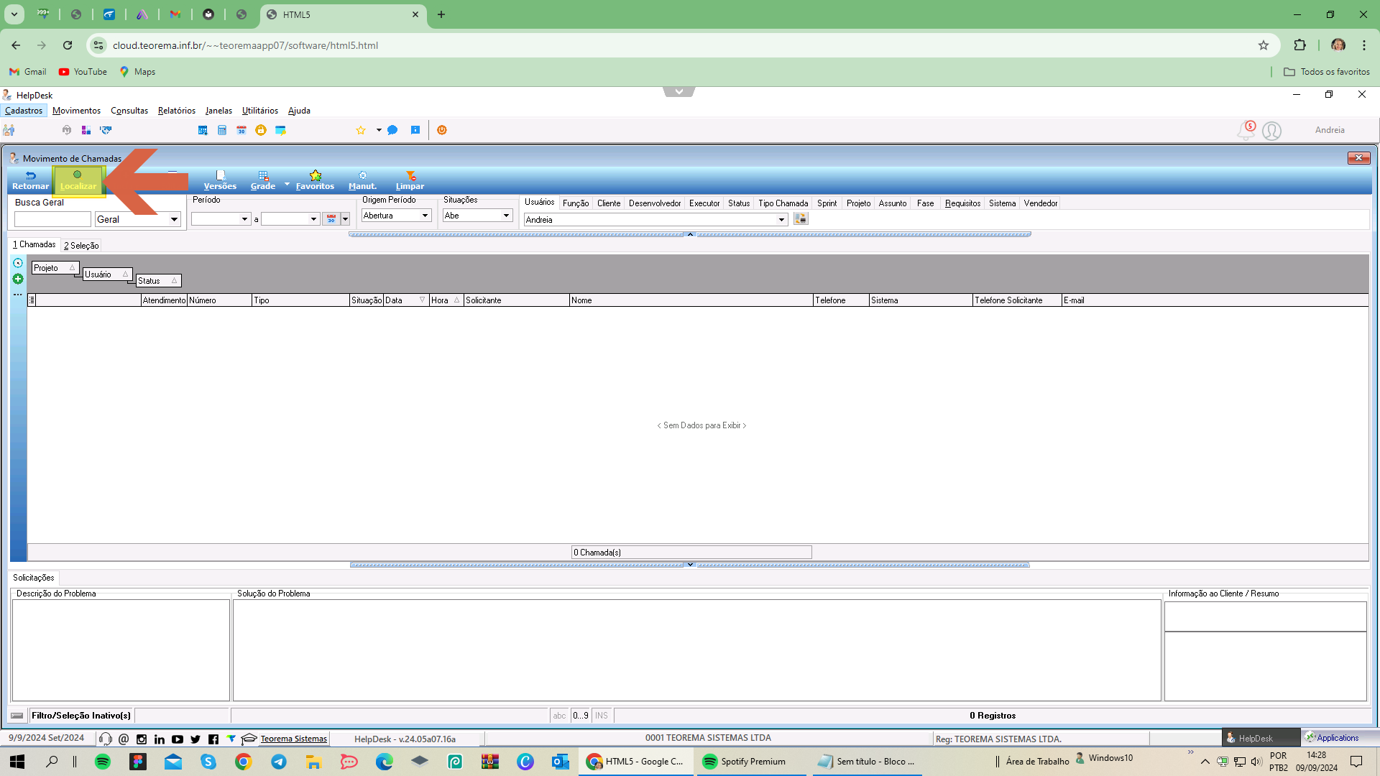Screen dimensions: 1380x776
Task: Open the Busca Geral type dropdown
Action: coord(174,219)
